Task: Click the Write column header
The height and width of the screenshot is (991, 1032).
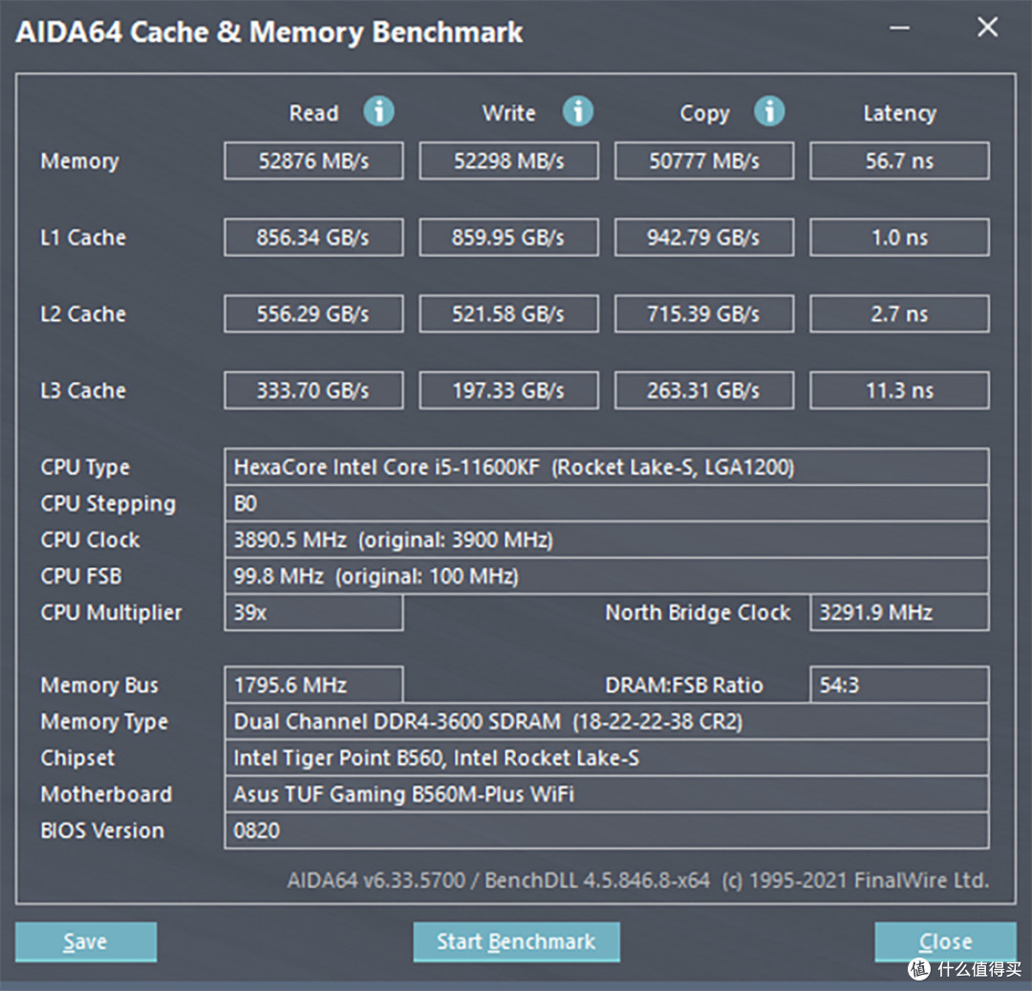Action: [508, 113]
